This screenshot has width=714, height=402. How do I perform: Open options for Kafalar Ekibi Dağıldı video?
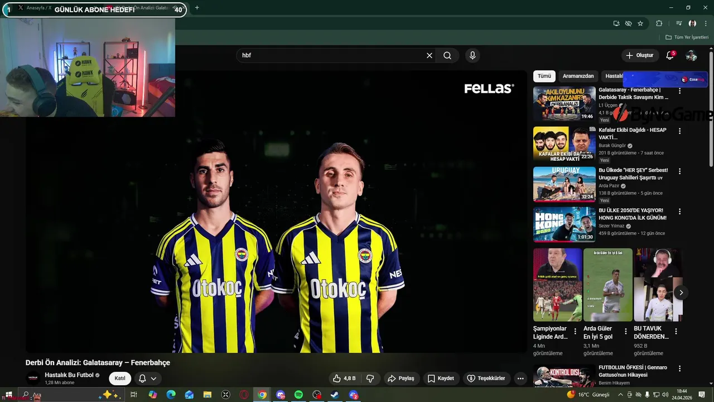[x=679, y=131]
